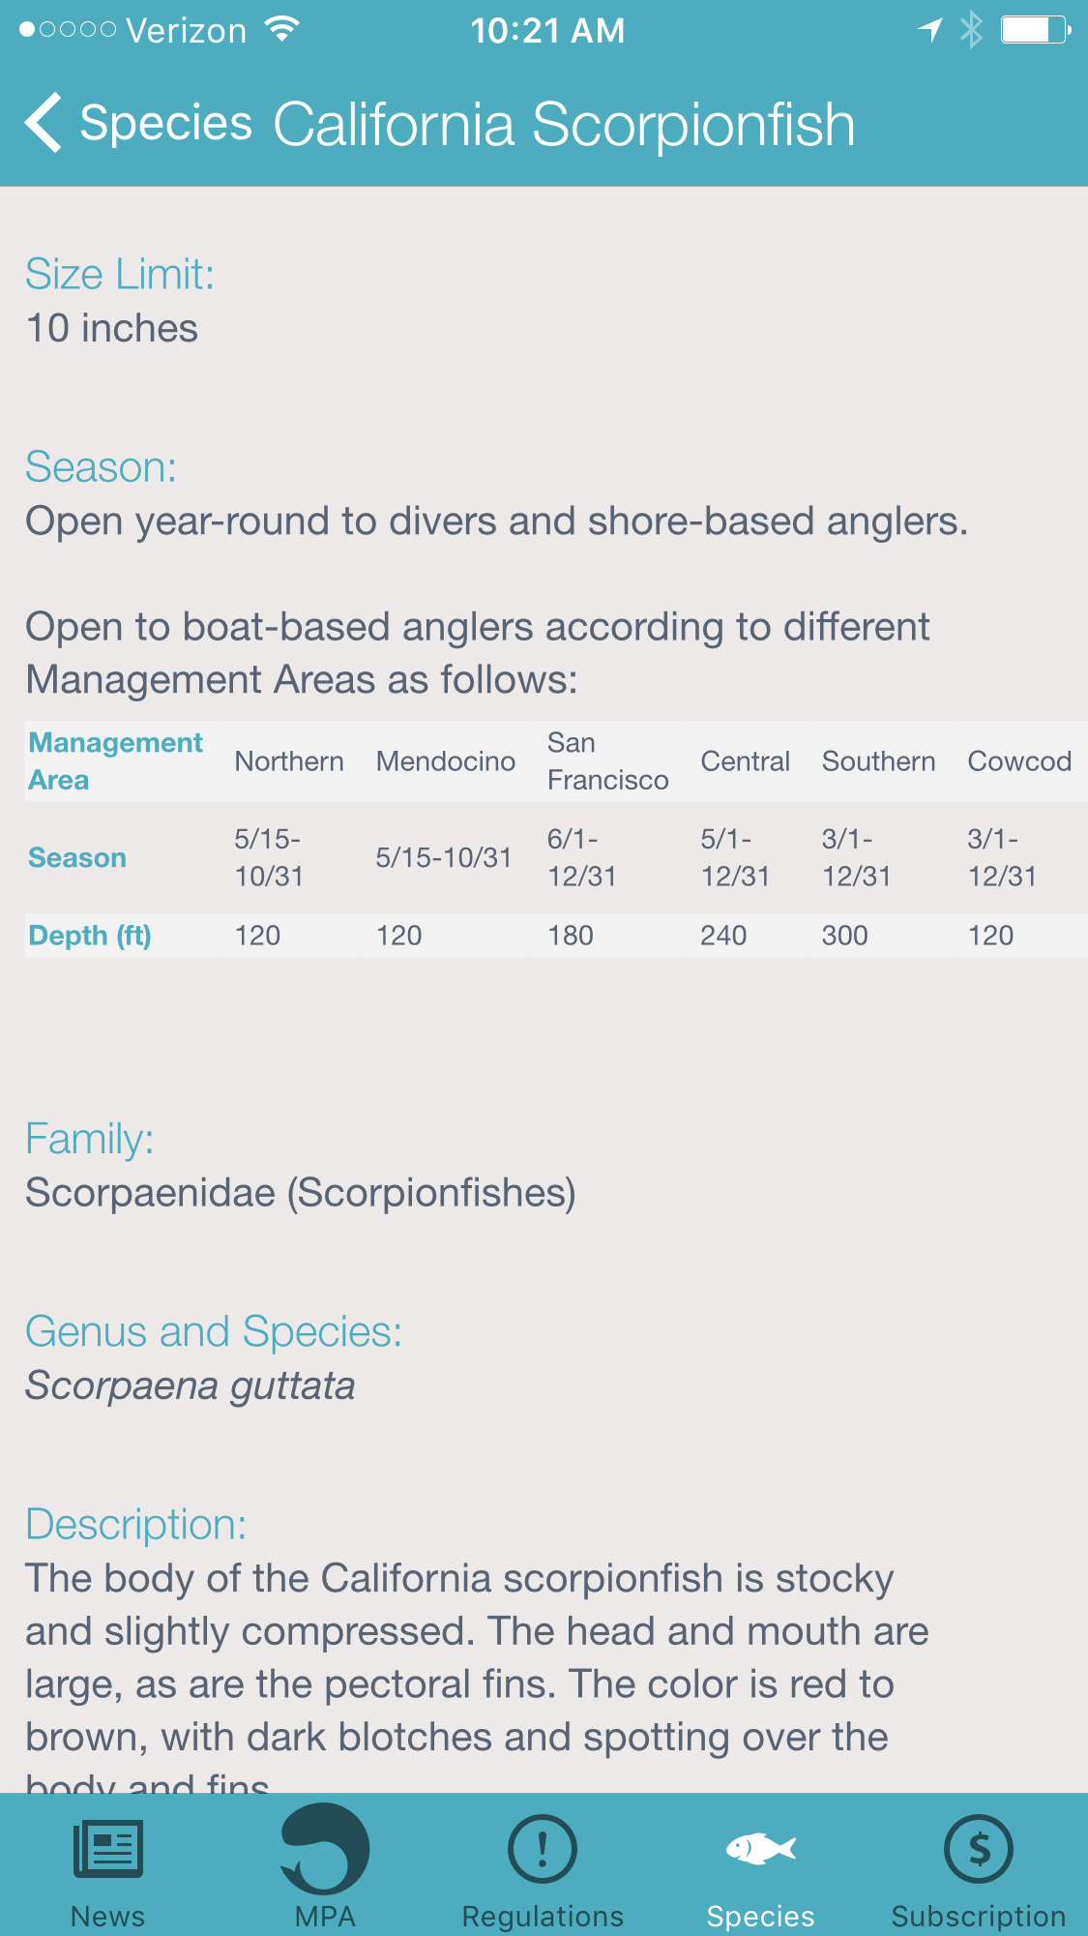The width and height of the screenshot is (1088, 1936).
Task: Tap the San Francisco column header
Action: pyautogui.click(x=607, y=761)
